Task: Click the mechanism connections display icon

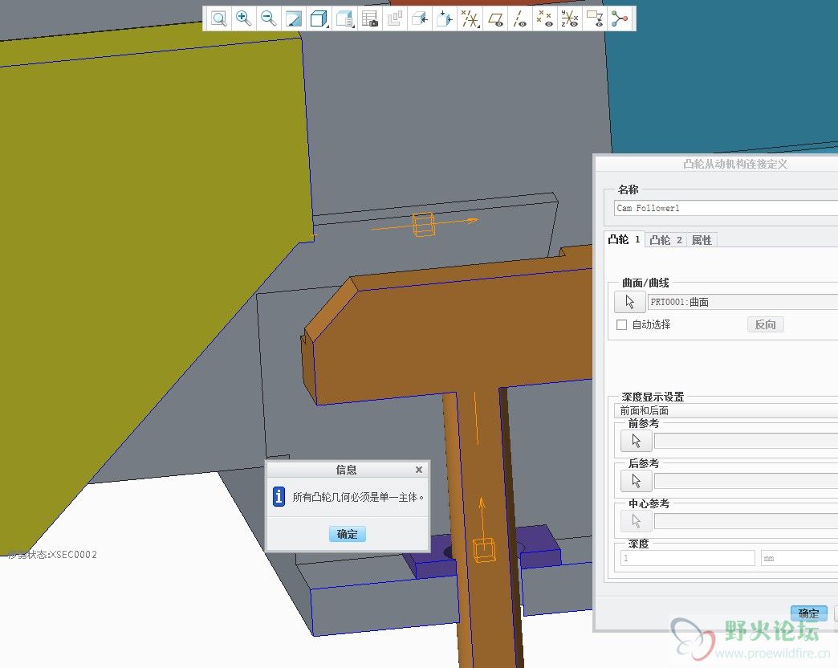Action: pos(620,18)
